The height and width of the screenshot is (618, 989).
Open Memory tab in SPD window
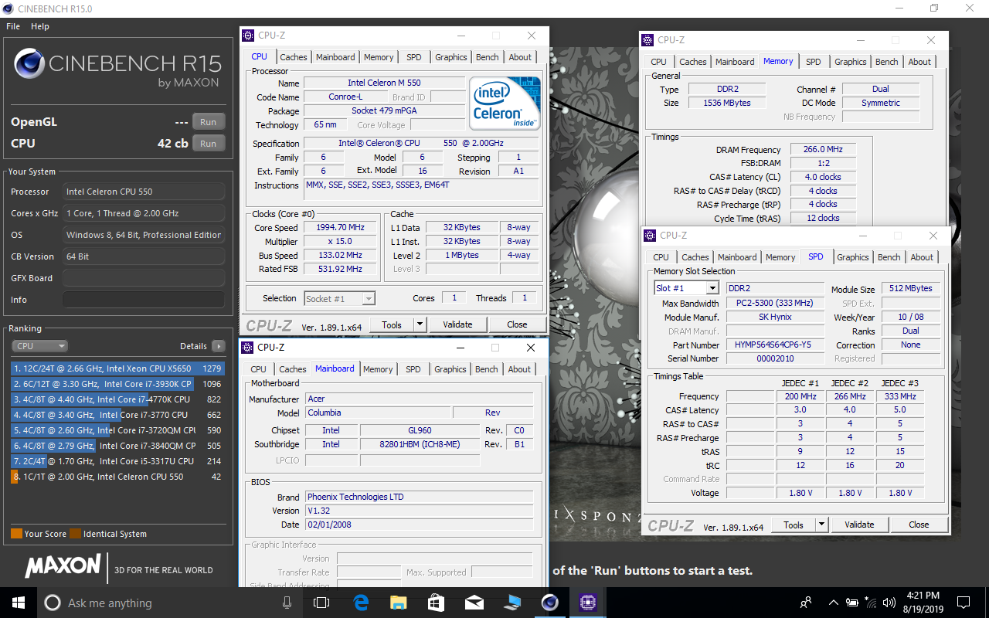(780, 257)
